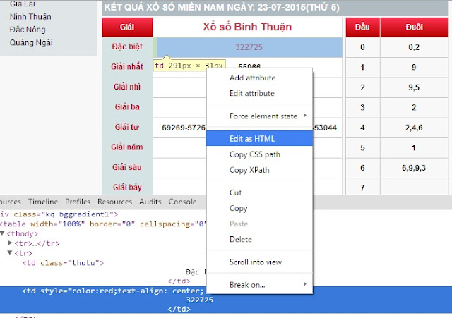Open Đắc Nông lottery link
The height and width of the screenshot is (318, 452).
coord(28,30)
